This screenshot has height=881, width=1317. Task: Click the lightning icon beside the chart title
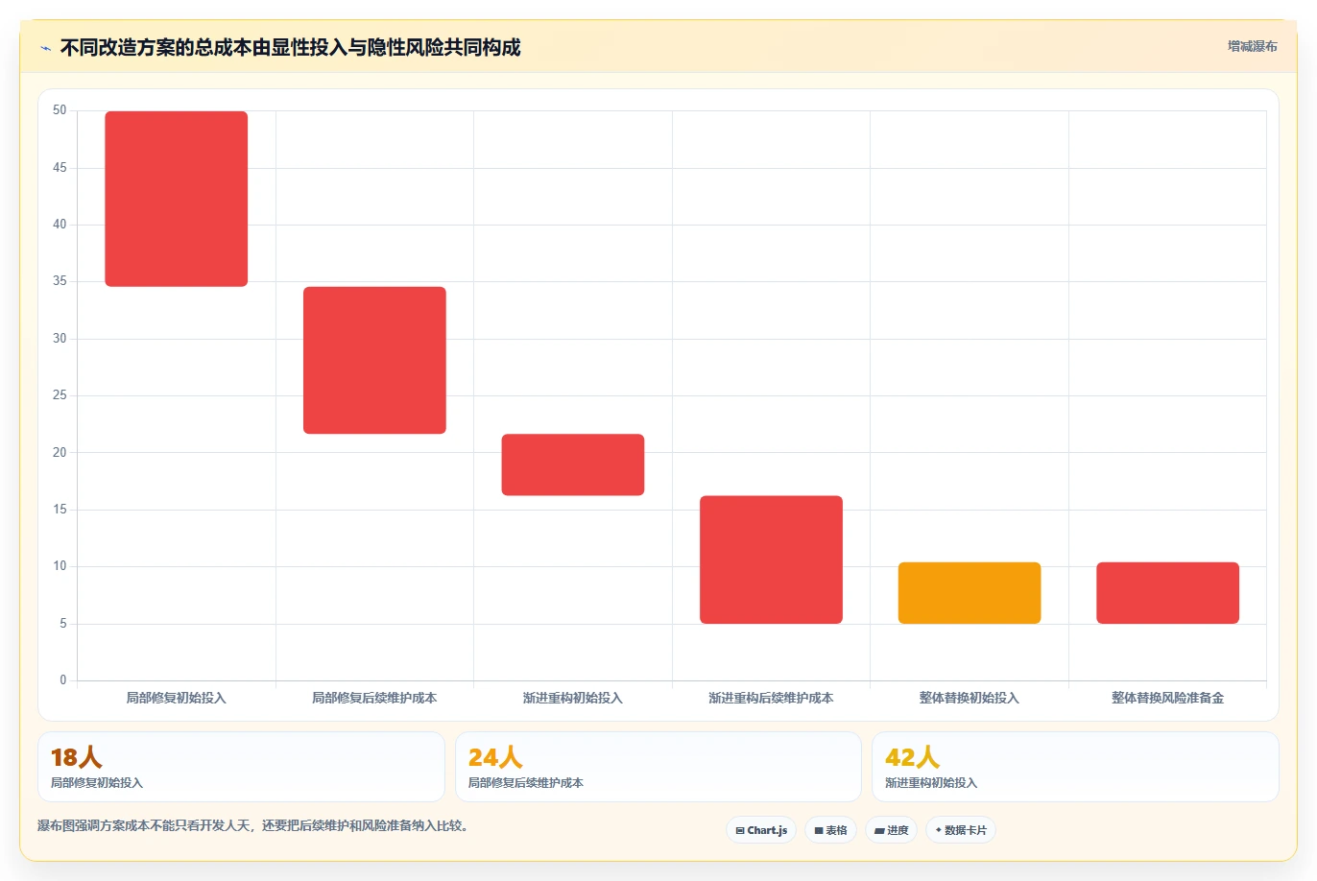pos(45,48)
